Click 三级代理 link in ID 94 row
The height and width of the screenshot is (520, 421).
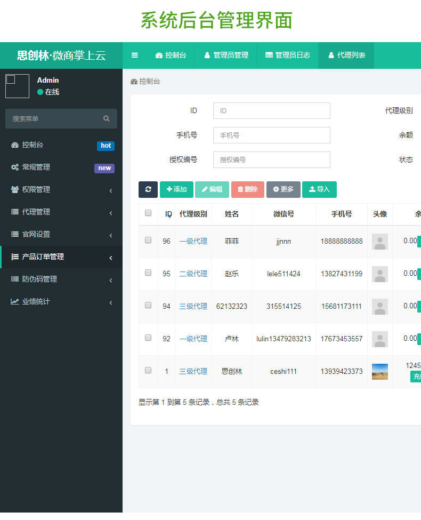tap(193, 307)
